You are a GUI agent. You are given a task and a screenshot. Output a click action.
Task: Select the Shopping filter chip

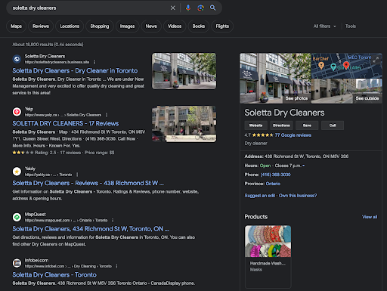pos(100,26)
